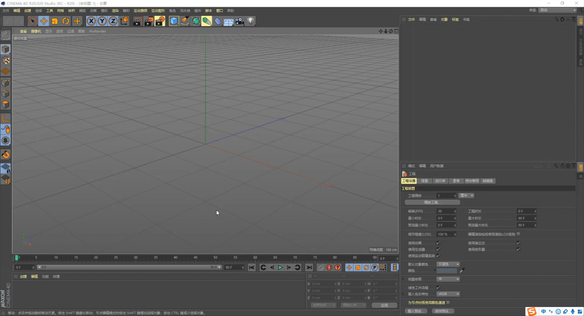Toggle parameter P keyframe recording
The height and width of the screenshot is (316, 584).
375,267
